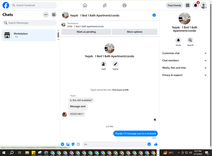The width and height of the screenshot is (212, 156).
Task: Open conversation information icon in chat header
Action: click(154, 15)
